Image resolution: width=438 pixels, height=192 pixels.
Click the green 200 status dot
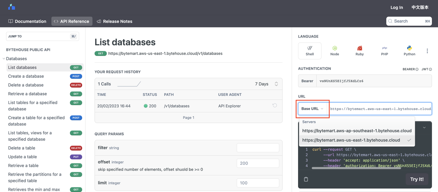tap(145, 106)
